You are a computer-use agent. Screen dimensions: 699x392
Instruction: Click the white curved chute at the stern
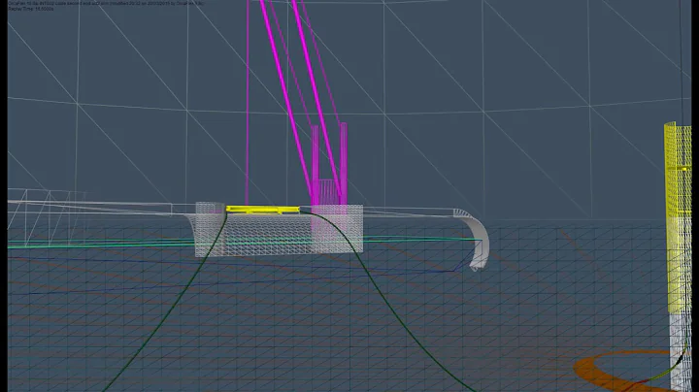[x=476, y=239]
